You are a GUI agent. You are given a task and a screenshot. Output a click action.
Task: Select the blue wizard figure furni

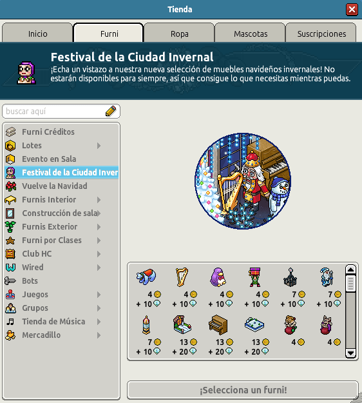(327, 277)
